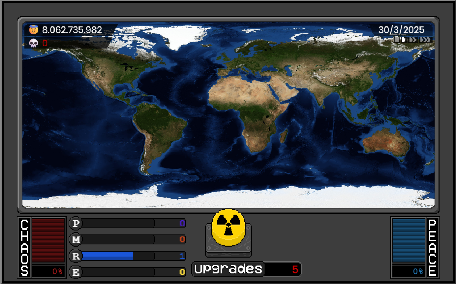Image resolution: width=456 pixels, height=284 pixels.
Task: Set game speed to double fast-forward
Action: pos(413,40)
